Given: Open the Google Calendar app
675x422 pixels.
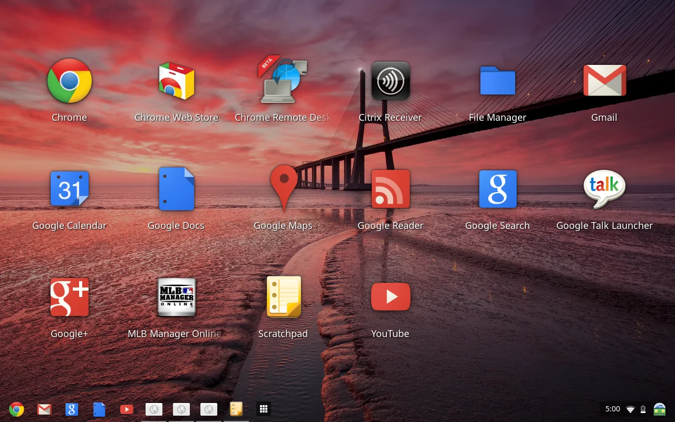Looking at the screenshot, I should click(x=70, y=189).
